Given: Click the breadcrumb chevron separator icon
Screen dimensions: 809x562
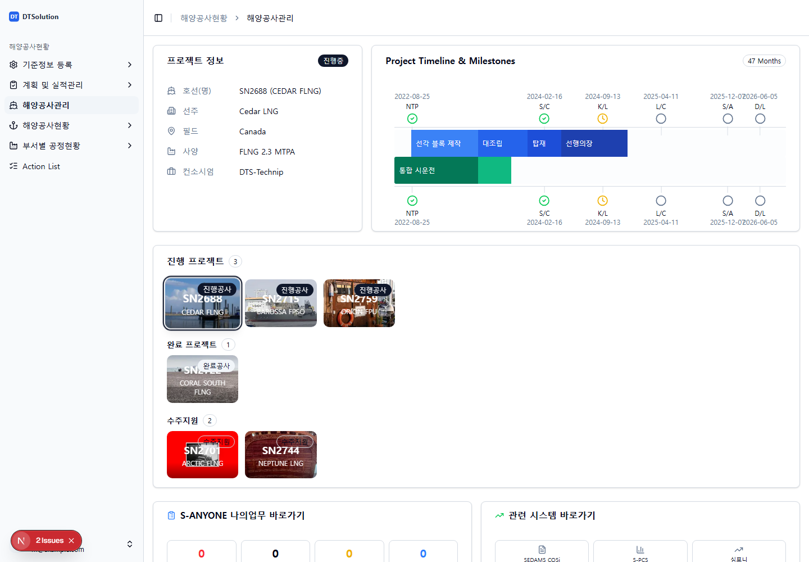Looking at the screenshot, I should coord(237,18).
